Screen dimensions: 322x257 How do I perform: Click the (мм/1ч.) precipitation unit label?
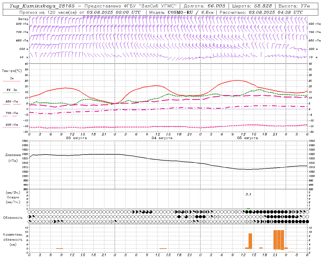point(13,202)
